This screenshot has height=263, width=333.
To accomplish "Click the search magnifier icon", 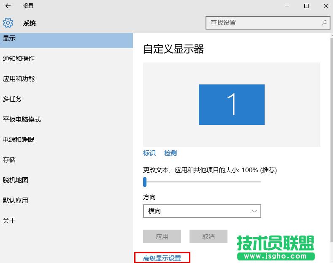I will [324, 22].
